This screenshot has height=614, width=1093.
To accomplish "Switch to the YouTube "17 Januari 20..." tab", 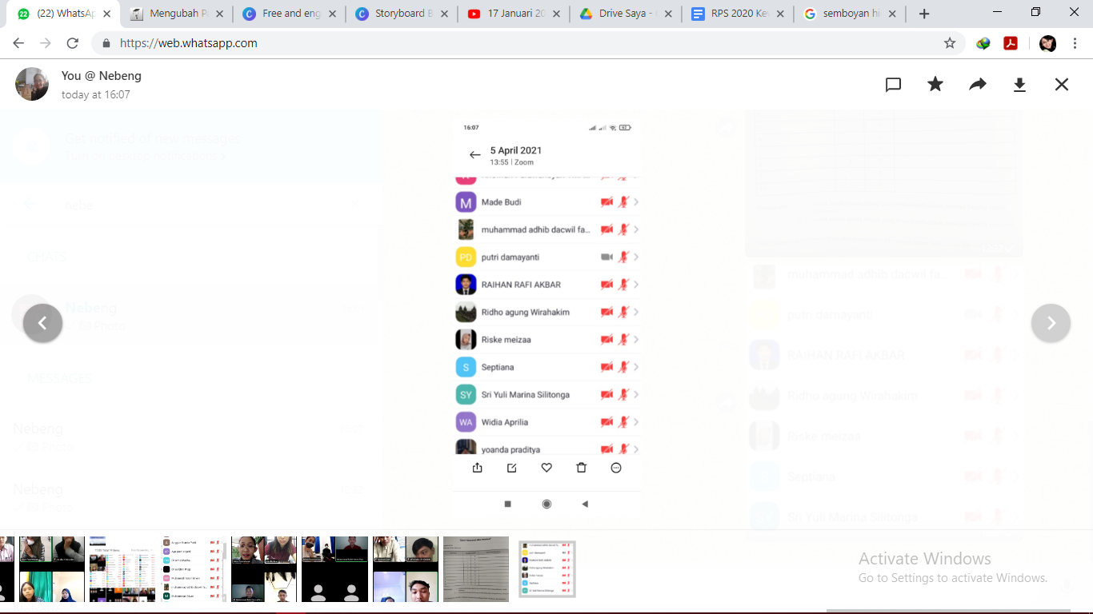I will coord(515,14).
